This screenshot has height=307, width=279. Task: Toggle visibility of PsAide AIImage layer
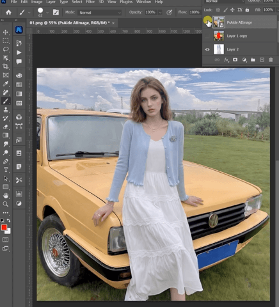[x=207, y=22]
